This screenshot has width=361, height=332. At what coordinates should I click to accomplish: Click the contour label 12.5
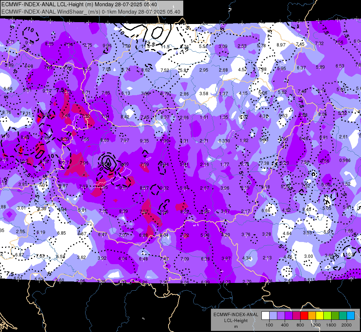150,43
